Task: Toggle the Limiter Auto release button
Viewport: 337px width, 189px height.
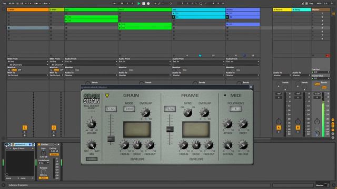Action: click(43, 178)
